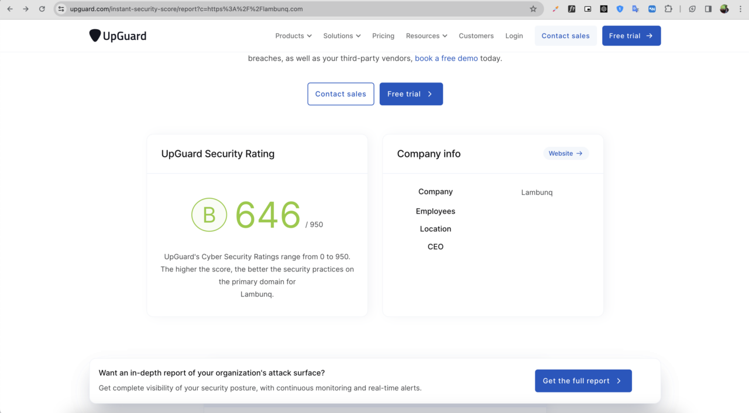Open the color picker eyedropper extension
Image resolution: width=749 pixels, height=413 pixels.
click(556, 9)
